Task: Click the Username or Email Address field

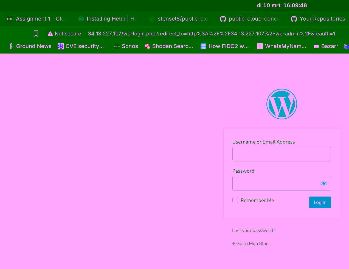Action: pyautogui.click(x=282, y=154)
